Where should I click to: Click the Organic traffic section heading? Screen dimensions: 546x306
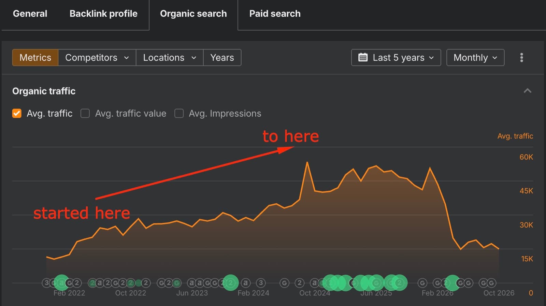(x=44, y=91)
